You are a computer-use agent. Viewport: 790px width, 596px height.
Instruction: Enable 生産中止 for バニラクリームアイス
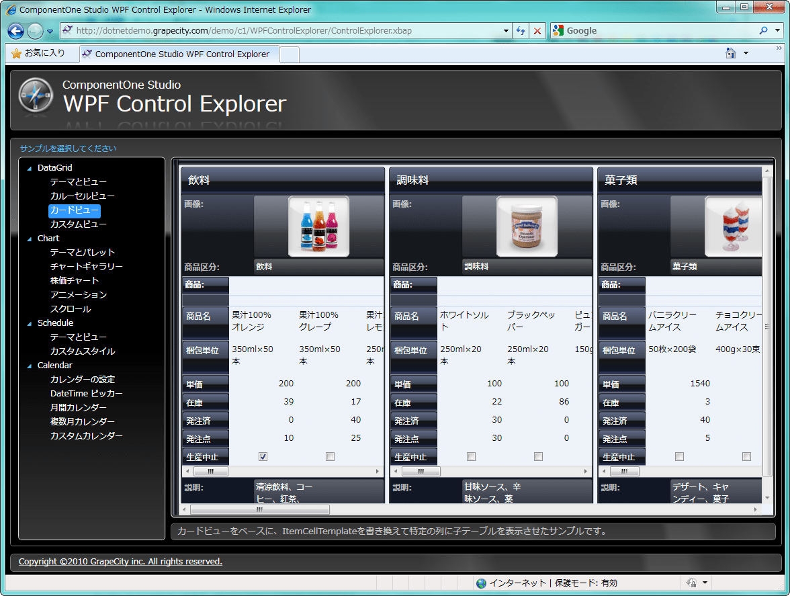pyautogui.click(x=679, y=456)
